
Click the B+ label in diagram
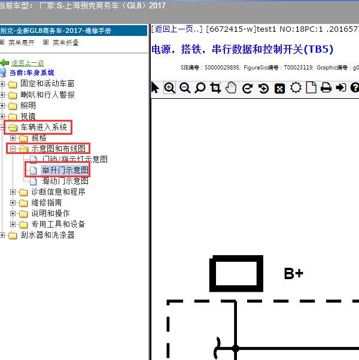tap(293, 274)
